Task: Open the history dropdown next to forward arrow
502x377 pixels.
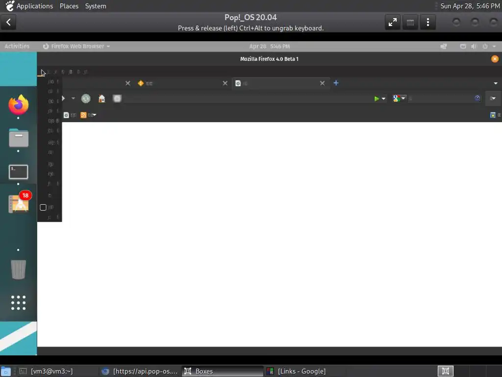Action: pos(74,98)
